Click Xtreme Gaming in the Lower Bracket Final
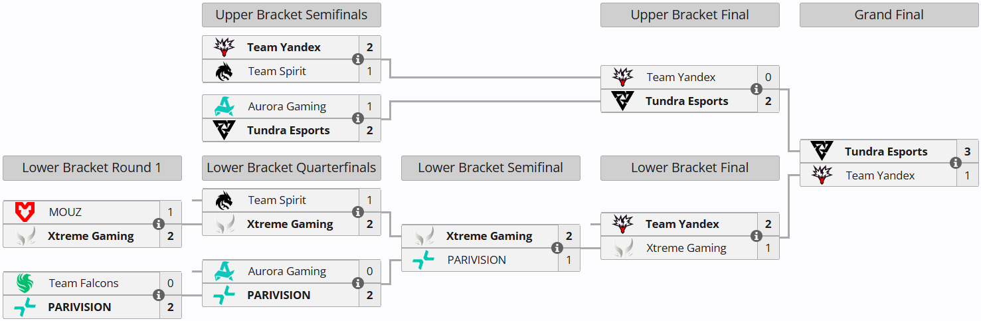Viewport: 981px width, 321px height. (x=686, y=248)
